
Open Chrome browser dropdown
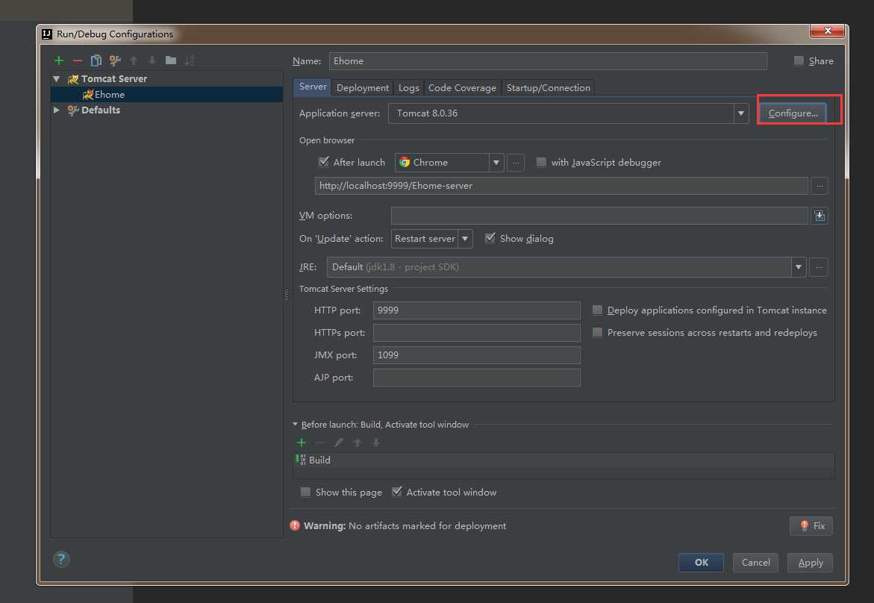(x=496, y=163)
